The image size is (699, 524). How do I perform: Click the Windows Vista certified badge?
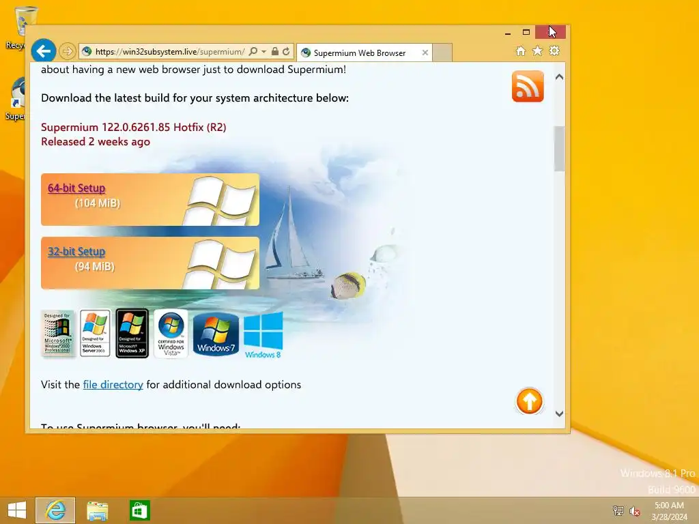171,334
